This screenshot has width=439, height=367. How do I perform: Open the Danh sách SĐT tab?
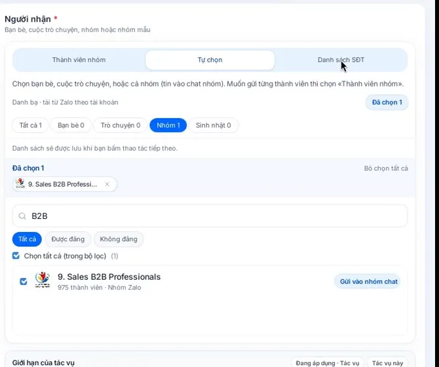pyautogui.click(x=341, y=60)
